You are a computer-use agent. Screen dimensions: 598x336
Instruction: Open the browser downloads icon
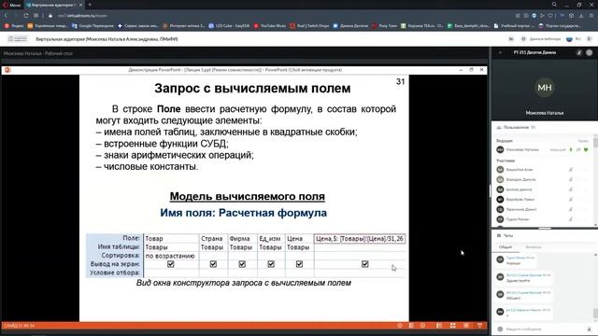(x=581, y=16)
